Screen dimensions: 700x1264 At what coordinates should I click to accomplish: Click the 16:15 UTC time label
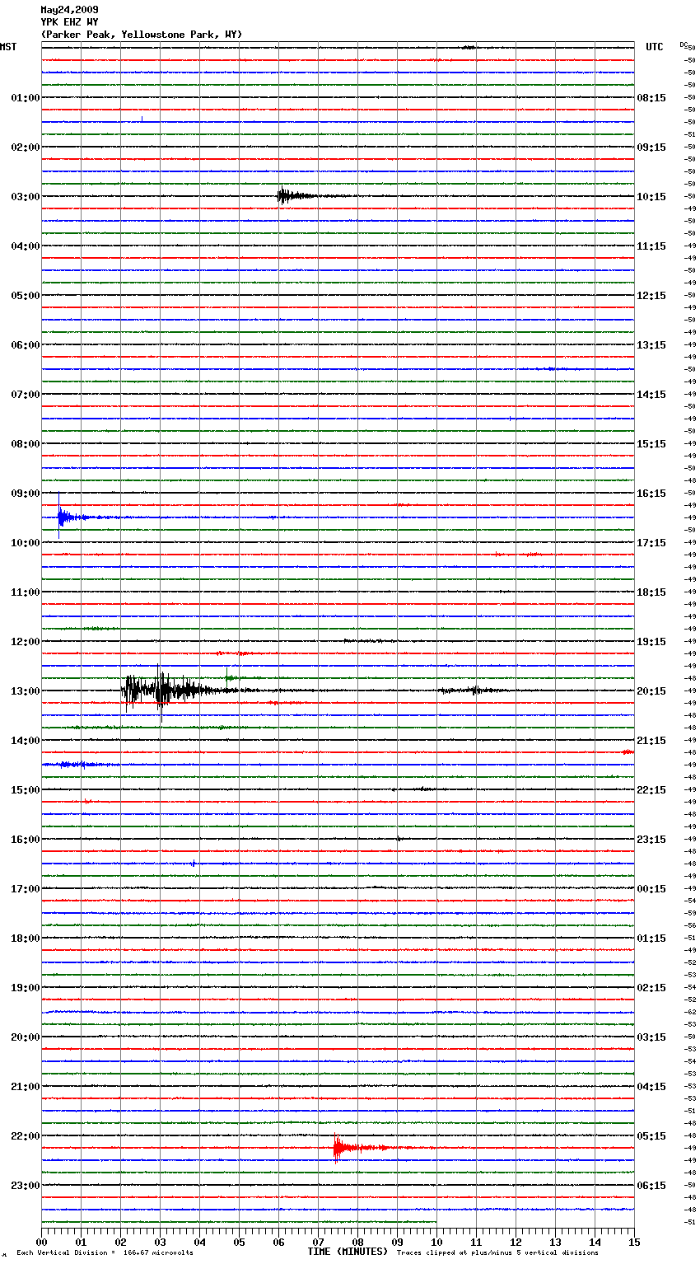(x=651, y=494)
